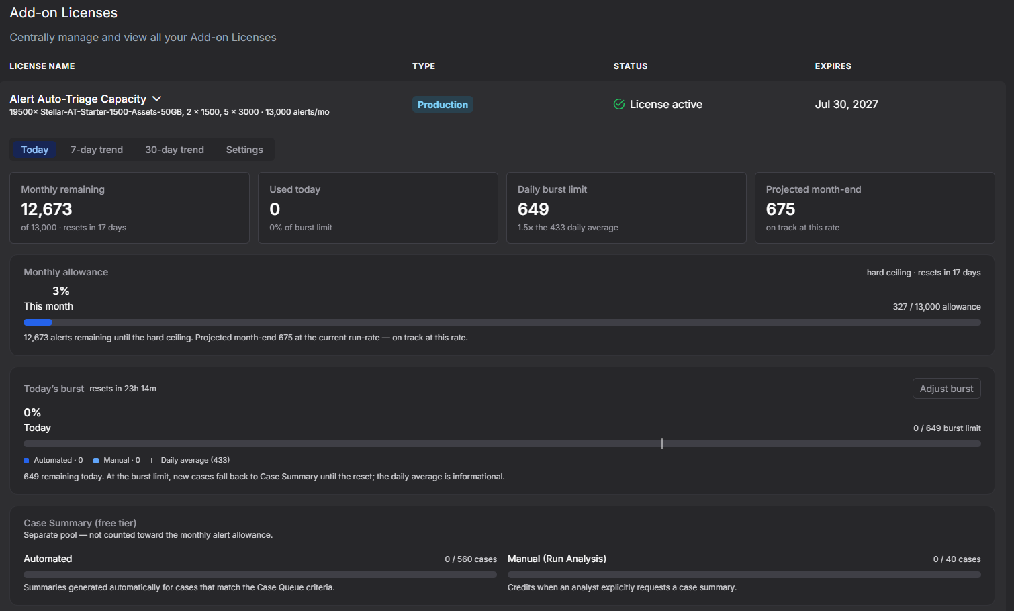The height and width of the screenshot is (611, 1014).
Task: Expand the Alert Auto-Triage Capacity chevron
Action: tap(156, 99)
